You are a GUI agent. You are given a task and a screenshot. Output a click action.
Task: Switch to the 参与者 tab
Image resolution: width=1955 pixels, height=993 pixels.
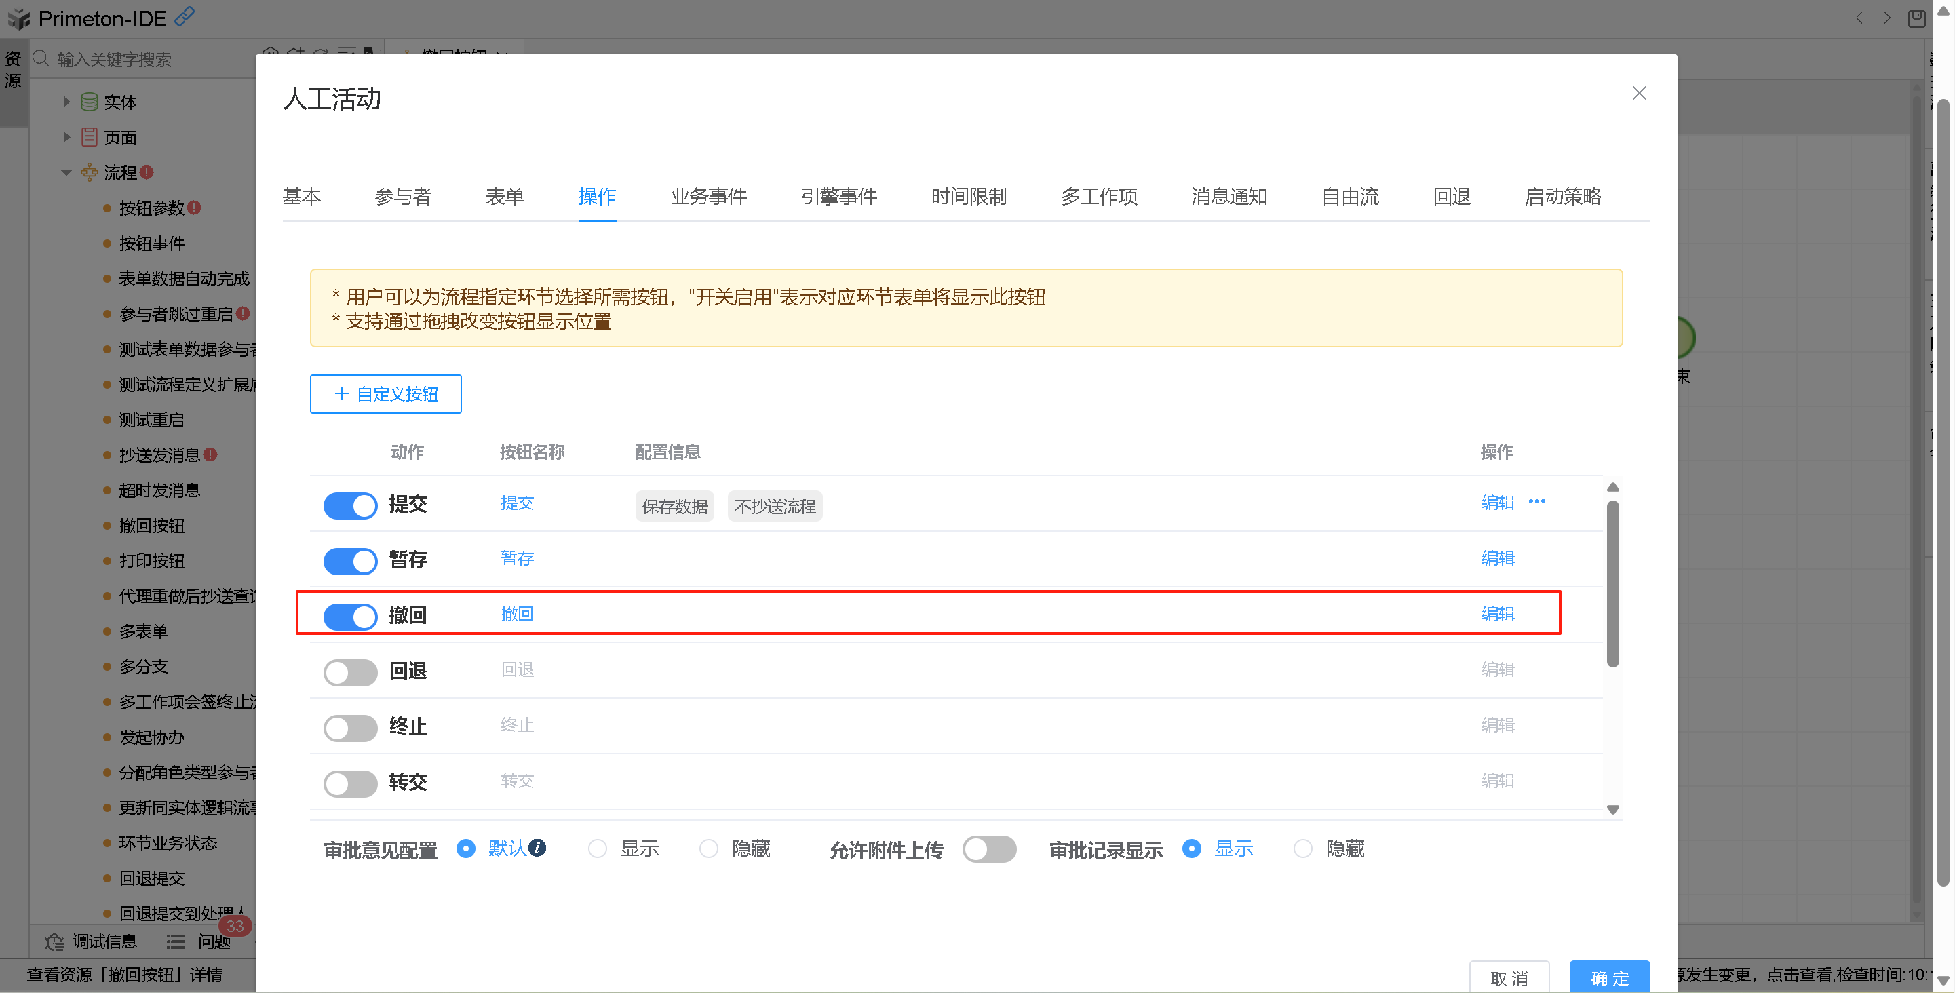pyautogui.click(x=403, y=197)
